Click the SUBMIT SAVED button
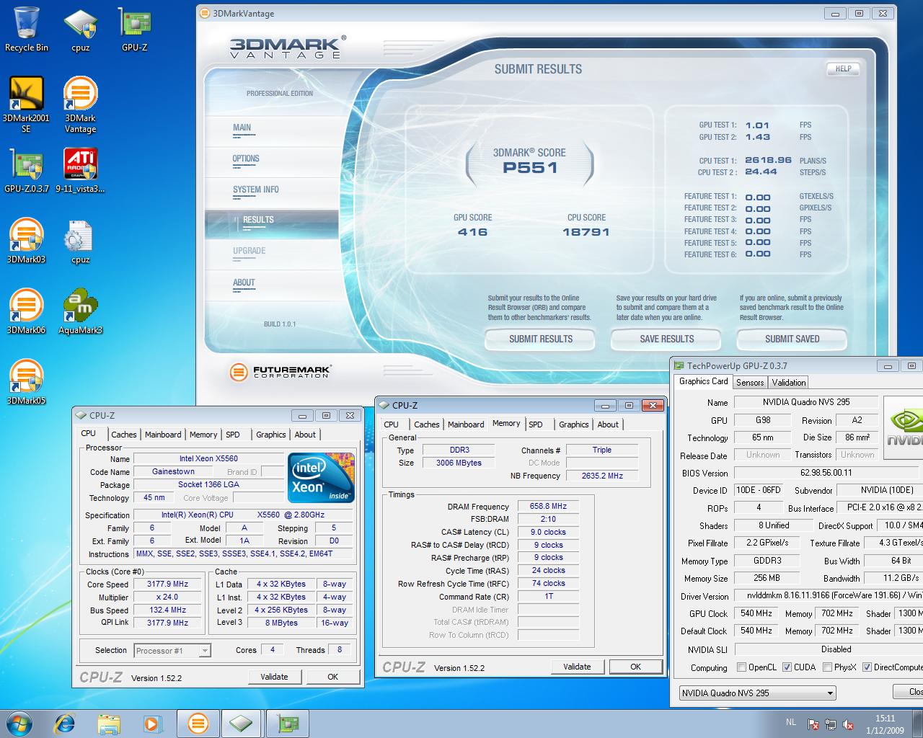 click(x=792, y=339)
